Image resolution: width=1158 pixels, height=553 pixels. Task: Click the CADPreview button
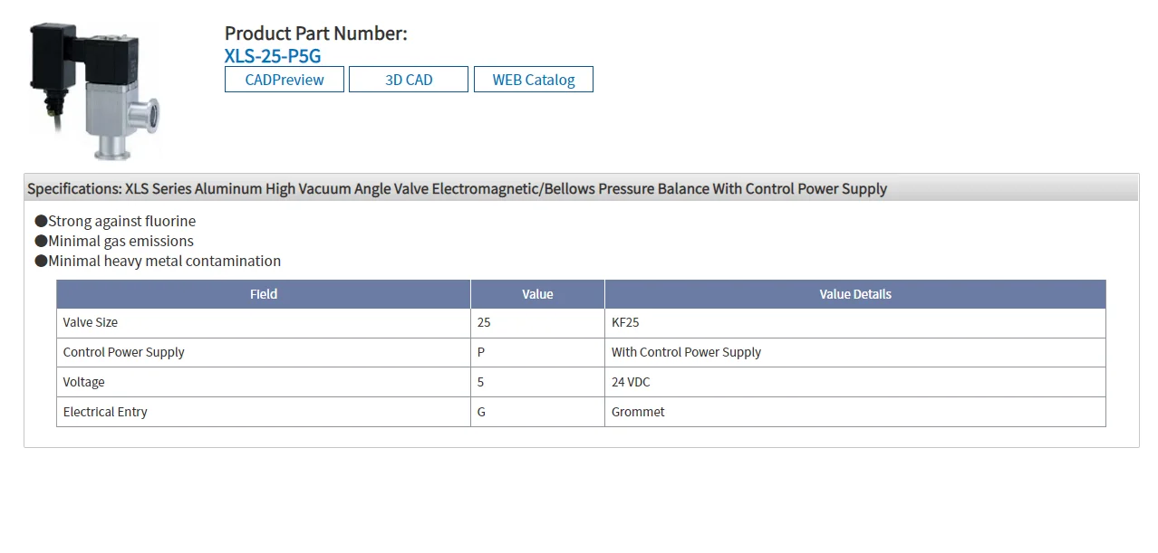[285, 80]
